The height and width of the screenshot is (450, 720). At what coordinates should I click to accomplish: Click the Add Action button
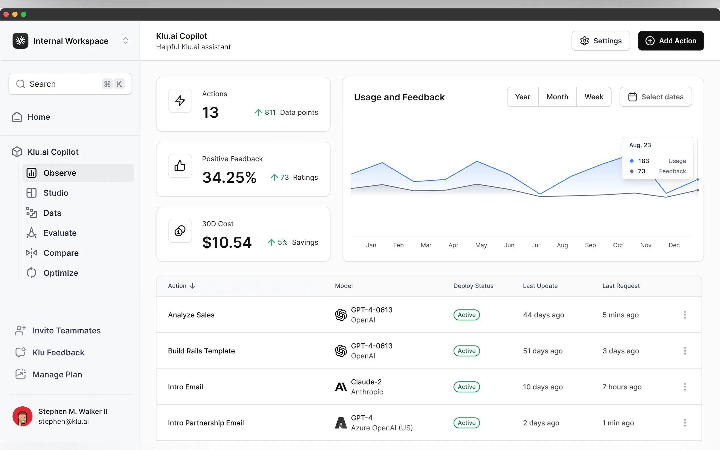671,41
